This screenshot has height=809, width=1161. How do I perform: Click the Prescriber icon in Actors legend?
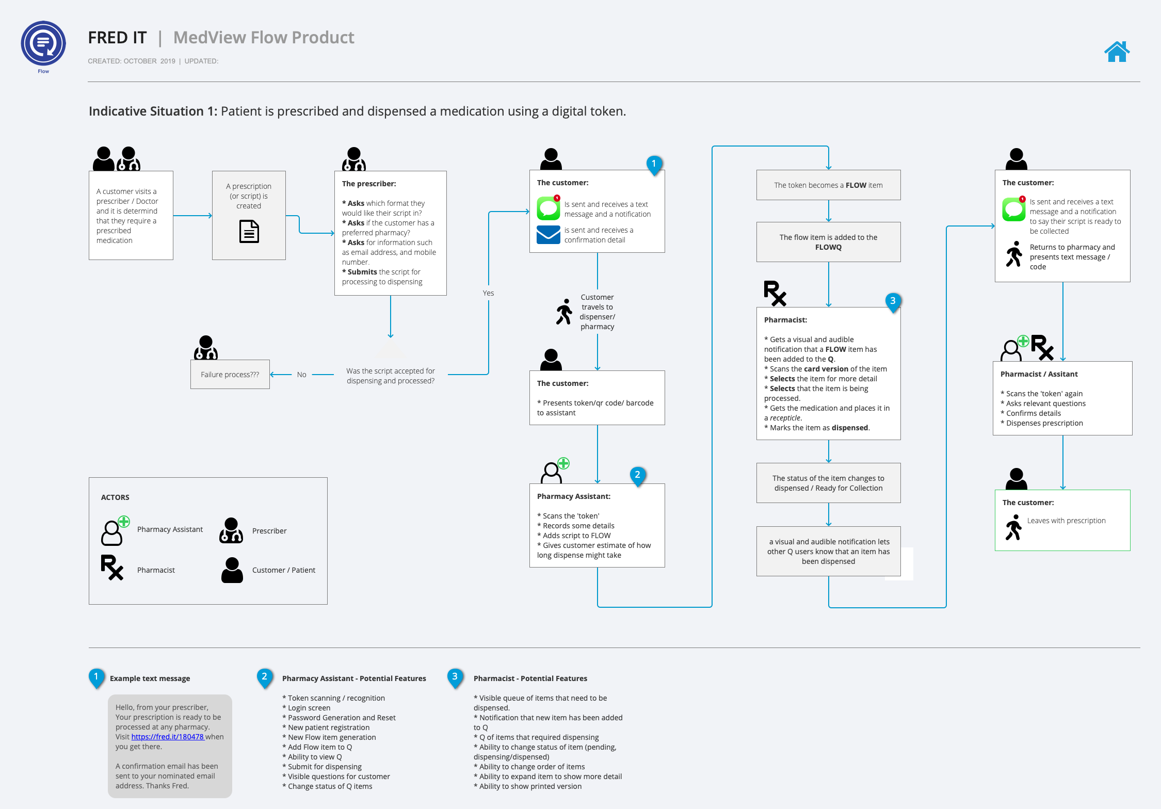(x=231, y=530)
